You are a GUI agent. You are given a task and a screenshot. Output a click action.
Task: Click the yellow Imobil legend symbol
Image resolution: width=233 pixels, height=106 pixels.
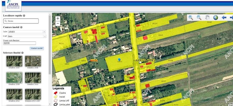tap(56, 97)
